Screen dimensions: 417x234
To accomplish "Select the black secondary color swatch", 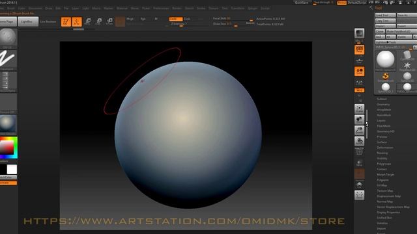I will pyautogui.click(x=3, y=169).
